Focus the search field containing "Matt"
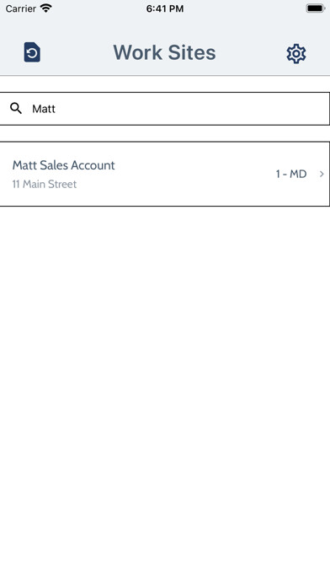Image resolution: width=330 pixels, height=587 pixels. (x=165, y=109)
